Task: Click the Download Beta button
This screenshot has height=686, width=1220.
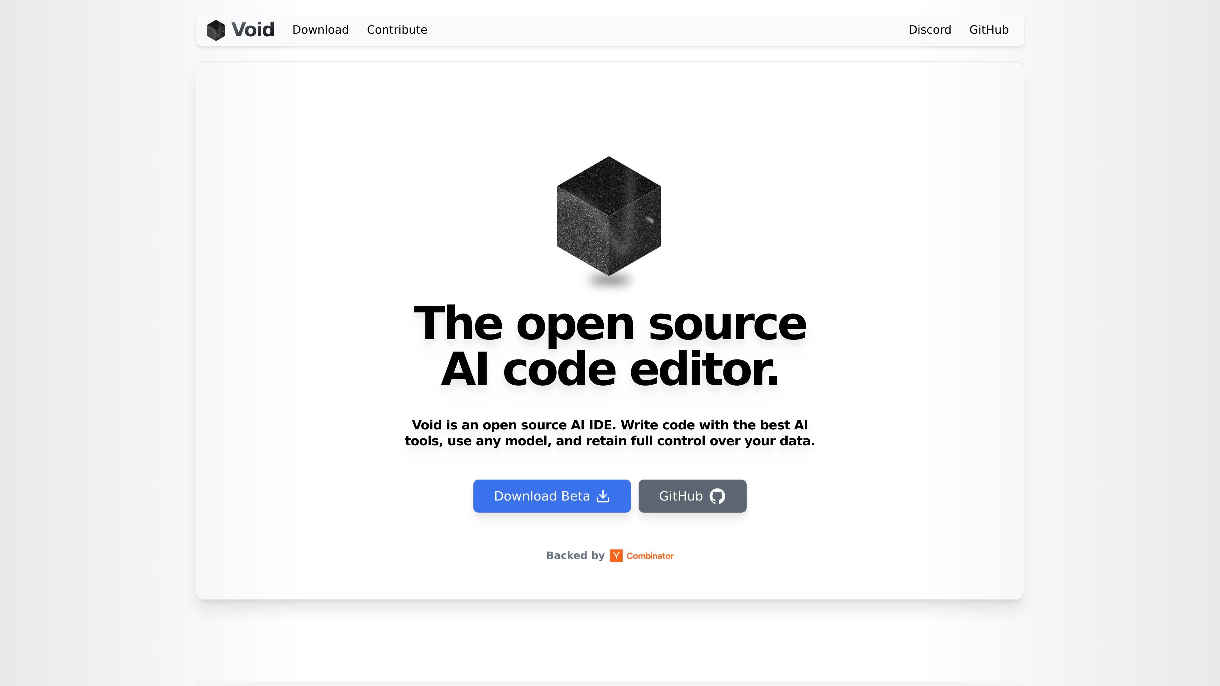Action: pyautogui.click(x=552, y=496)
